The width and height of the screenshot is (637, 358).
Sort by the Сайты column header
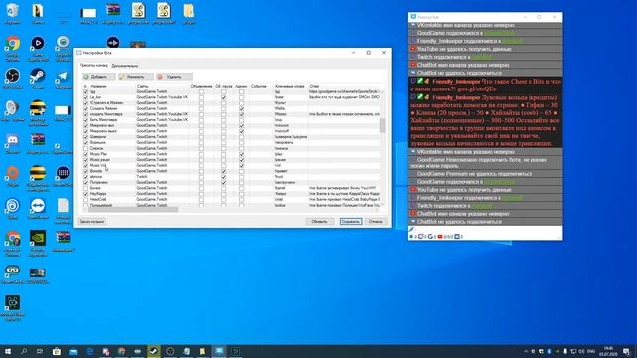coord(162,86)
